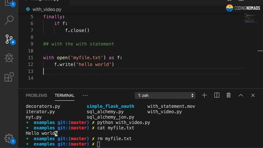Open the Extensions view icon
The image size is (263, 148).
click(x=9, y=77)
